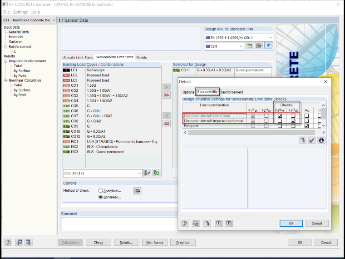Toggle k2*fck for Characteristic with direct load
345x259 pixels.
[x=266, y=115]
